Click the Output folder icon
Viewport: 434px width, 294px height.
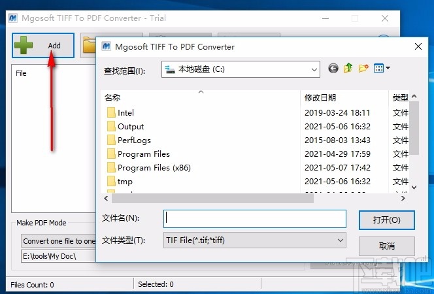[111, 126]
